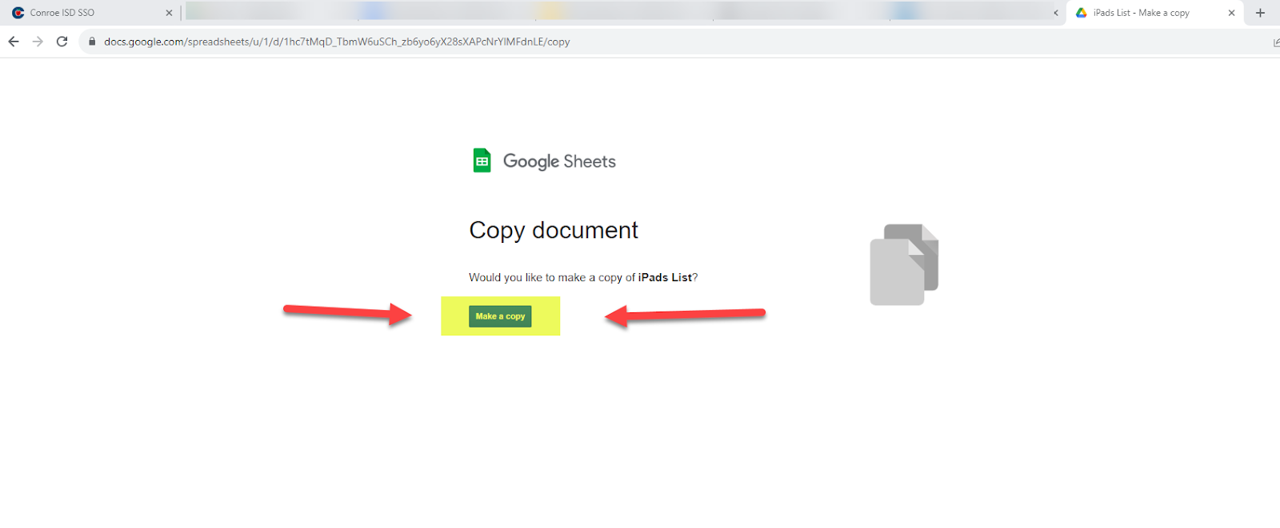Go back to the previous page
The height and width of the screenshot is (528, 1280).
click(x=14, y=42)
